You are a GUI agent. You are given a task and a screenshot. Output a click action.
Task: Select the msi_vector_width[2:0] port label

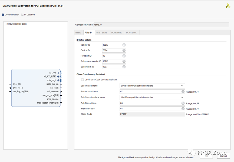coord(48,103)
